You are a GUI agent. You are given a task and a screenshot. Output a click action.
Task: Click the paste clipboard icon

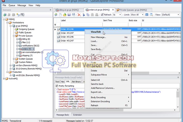(92, 15)
